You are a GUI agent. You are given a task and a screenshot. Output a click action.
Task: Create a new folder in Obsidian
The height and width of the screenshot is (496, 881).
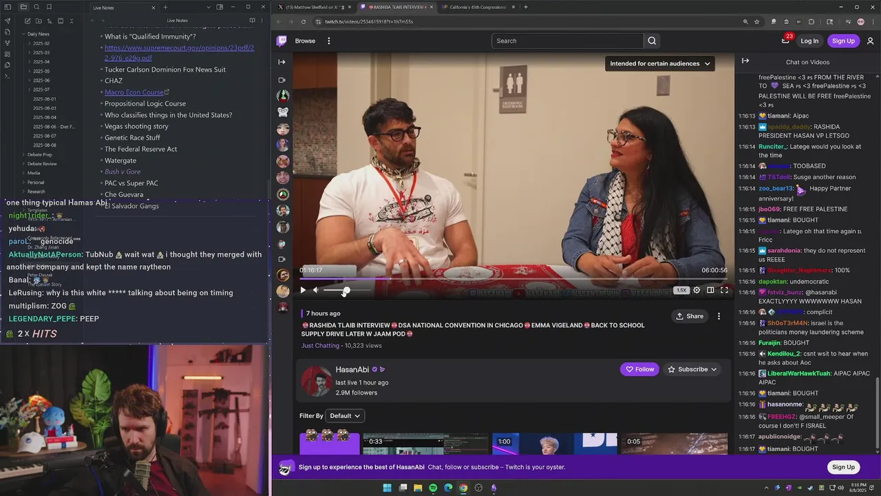point(38,21)
